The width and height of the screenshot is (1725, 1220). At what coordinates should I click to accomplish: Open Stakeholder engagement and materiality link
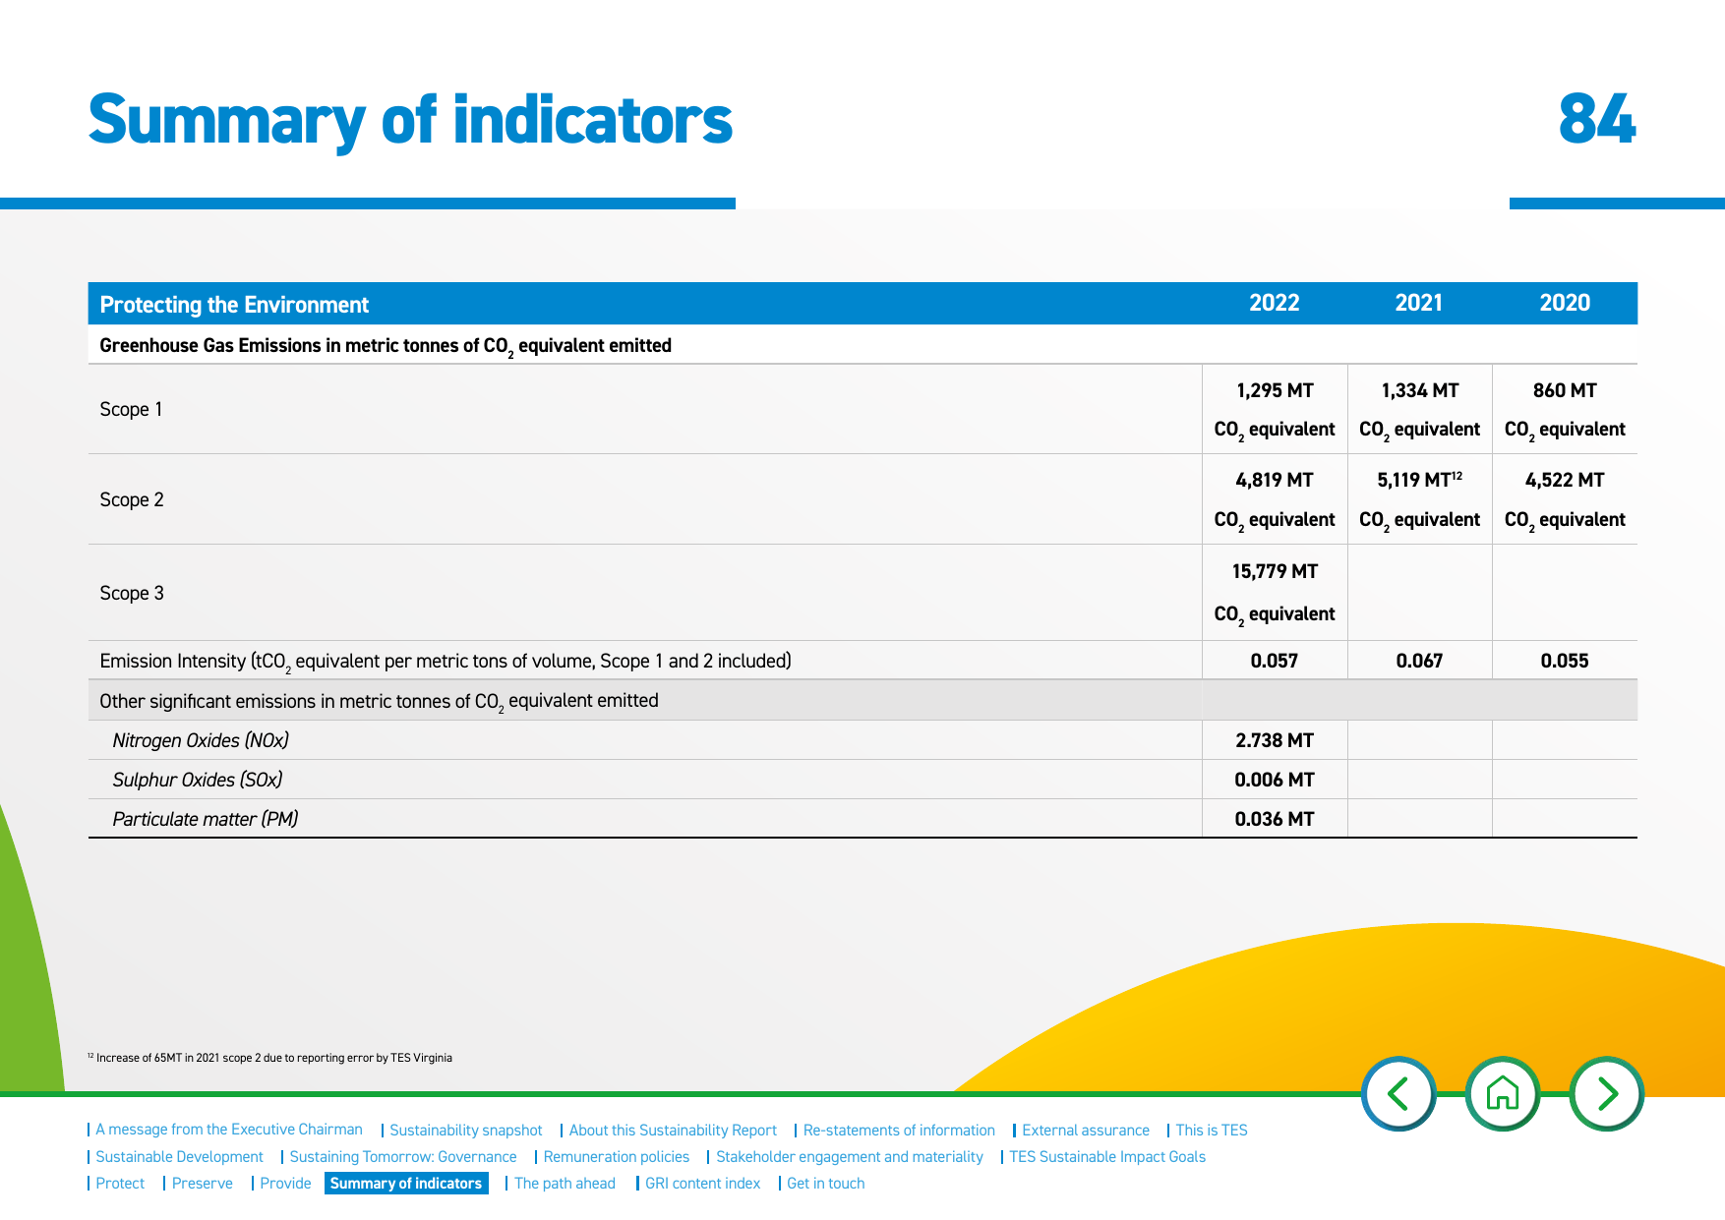tap(850, 1156)
